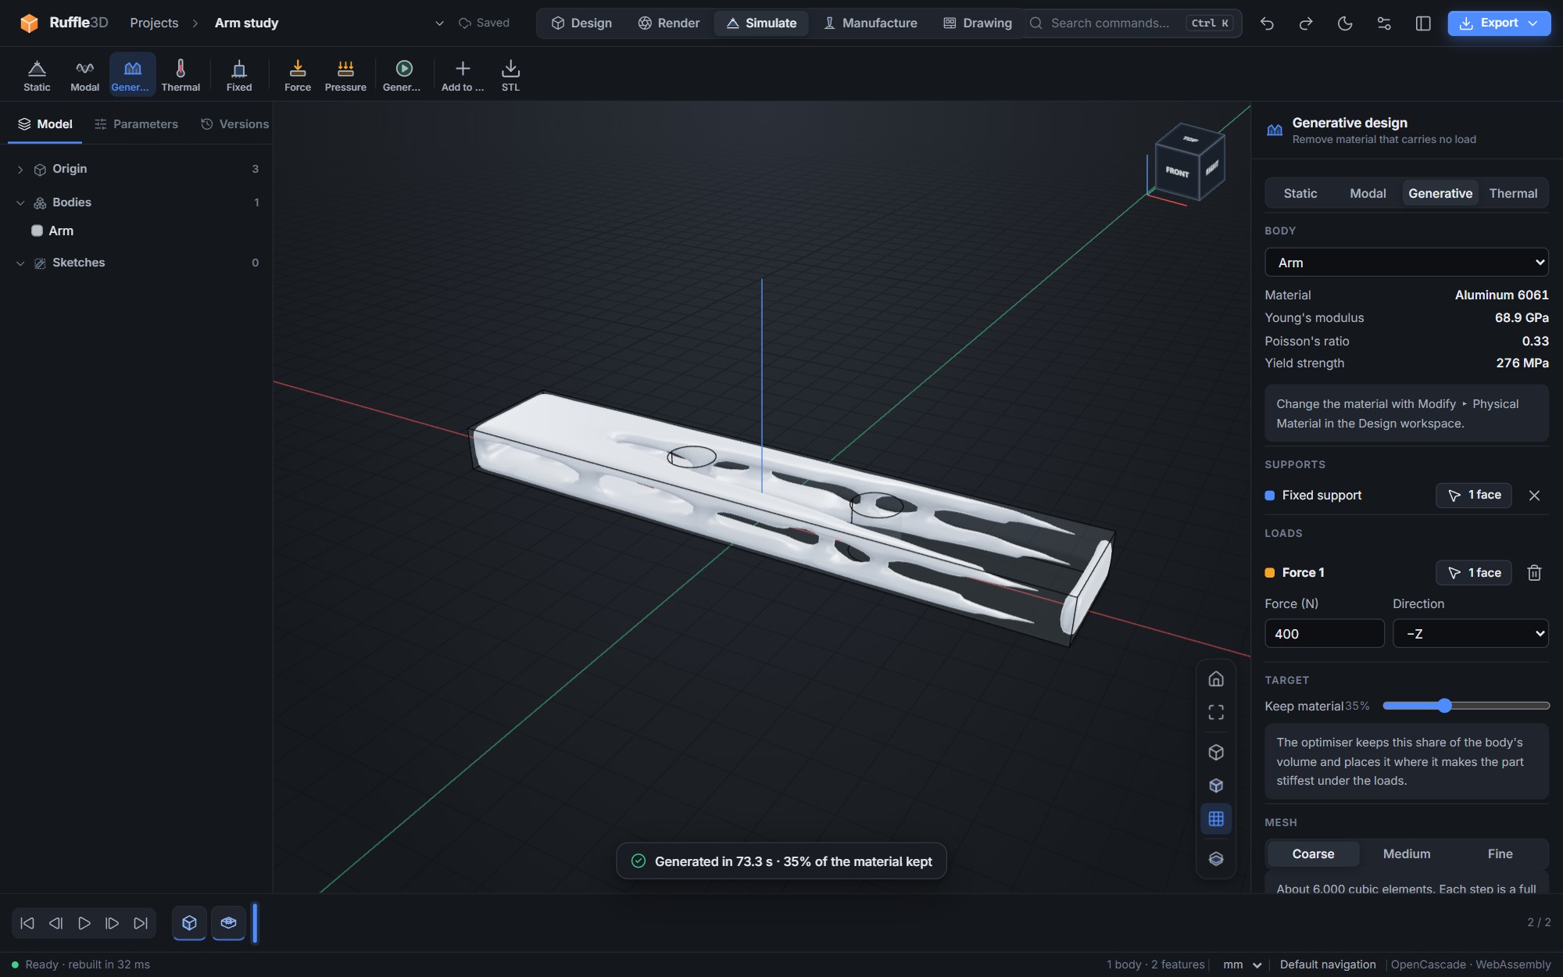Select the Modal analysis toolbar icon
The image size is (1563, 977).
pos(84,75)
